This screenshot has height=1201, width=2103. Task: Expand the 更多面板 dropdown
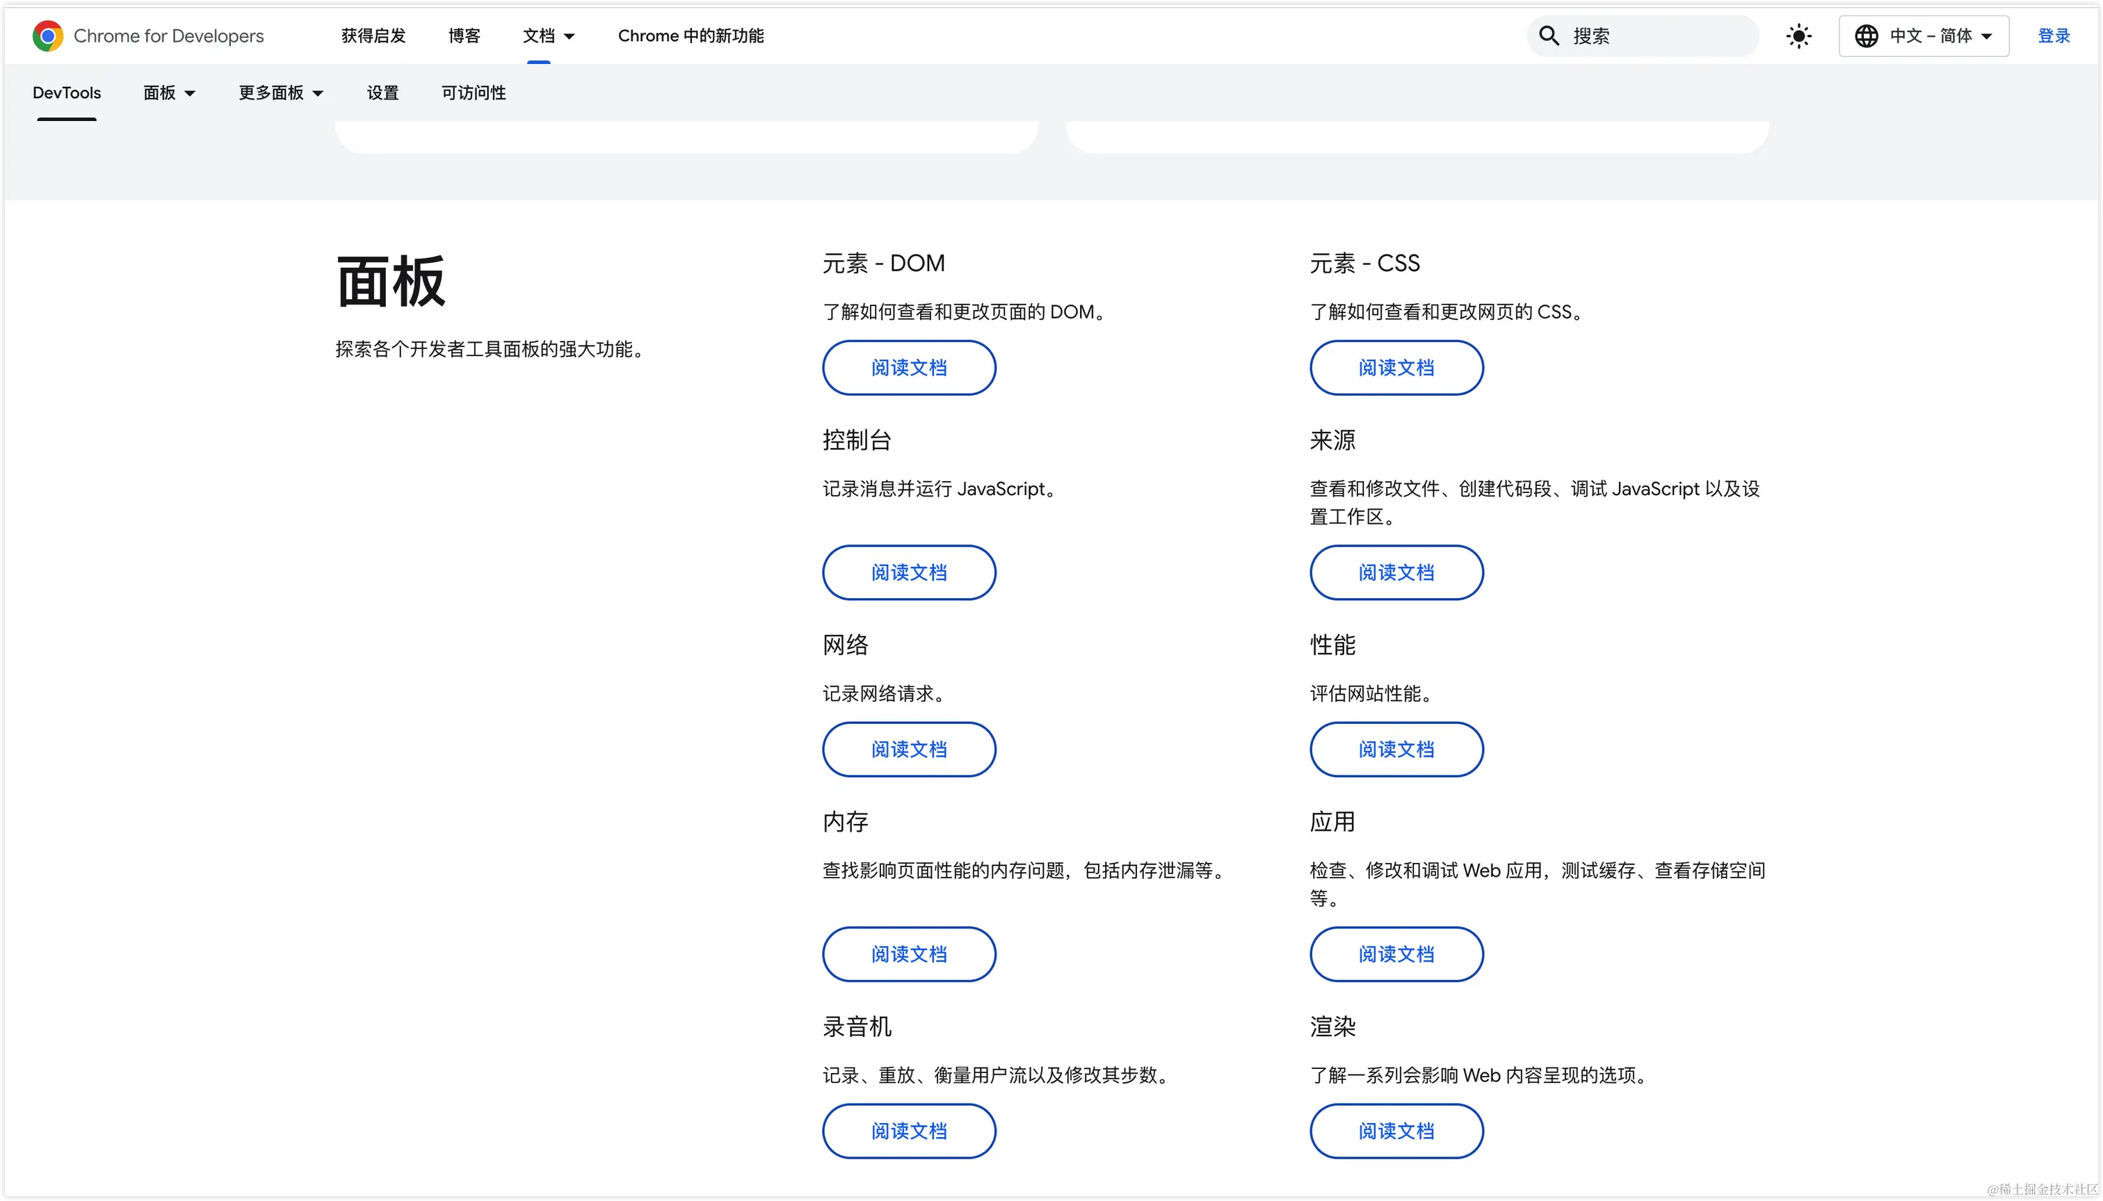pyautogui.click(x=280, y=92)
